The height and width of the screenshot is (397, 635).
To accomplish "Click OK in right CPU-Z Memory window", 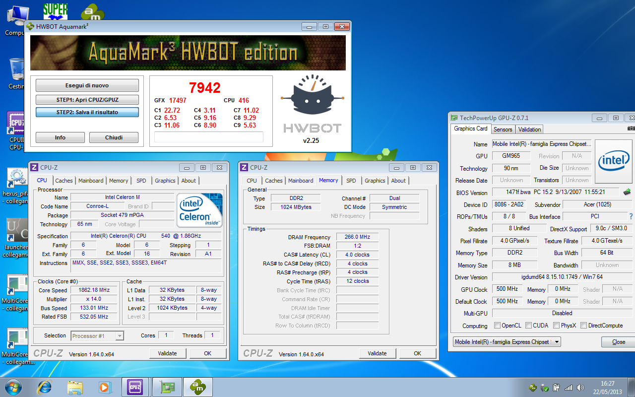I will 418,353.
